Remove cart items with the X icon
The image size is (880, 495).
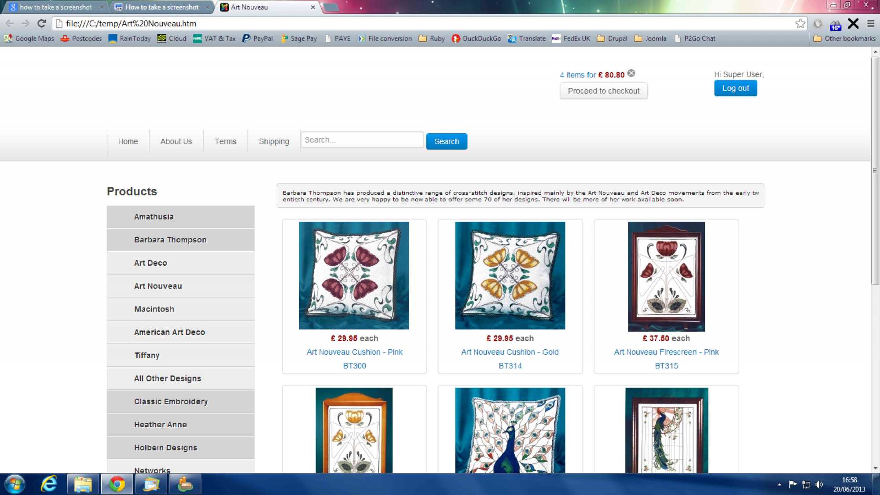tap(631, 73)
